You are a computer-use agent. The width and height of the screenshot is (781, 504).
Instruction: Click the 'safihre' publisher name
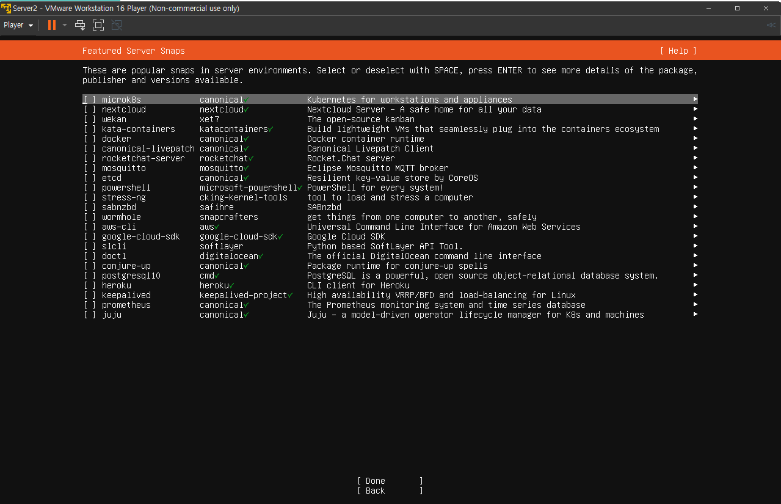click(217, 207)
